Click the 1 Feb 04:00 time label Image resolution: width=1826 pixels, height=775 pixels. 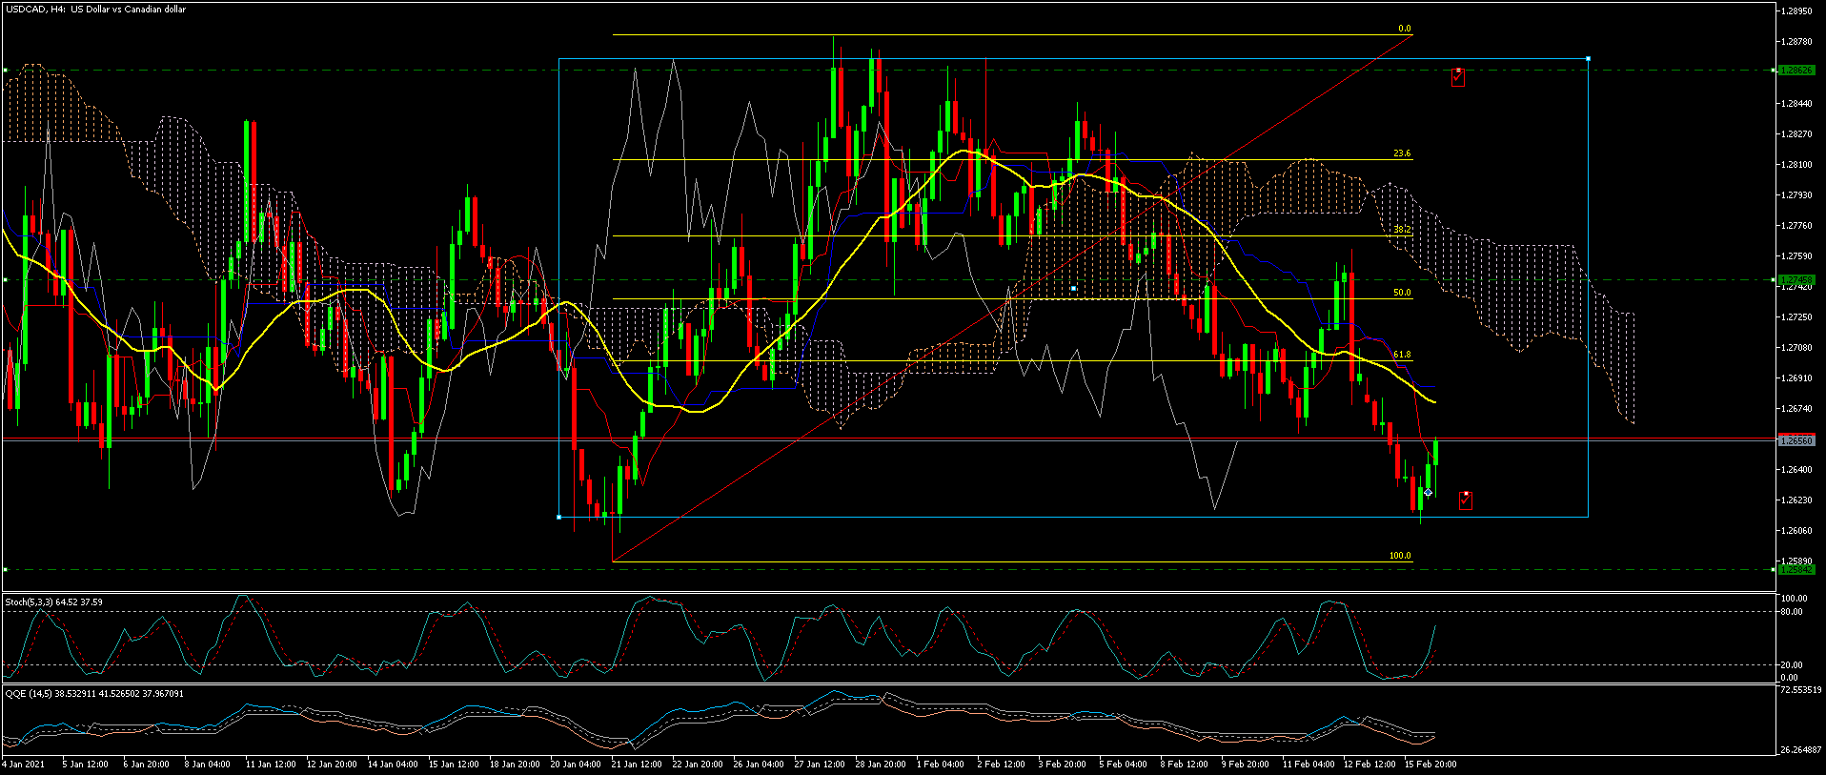point(939,764)
